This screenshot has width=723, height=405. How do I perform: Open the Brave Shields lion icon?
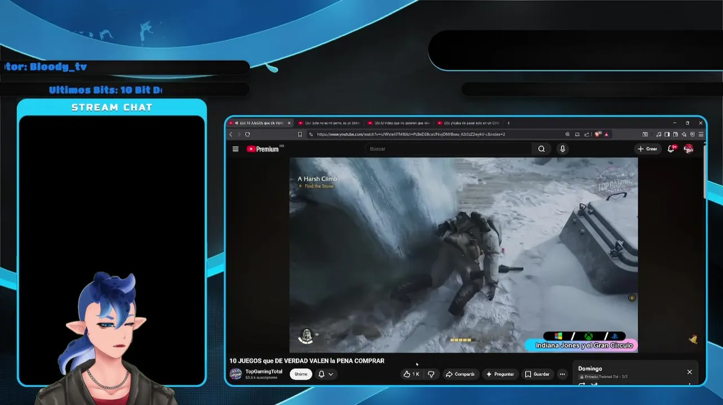pos(598,134)
